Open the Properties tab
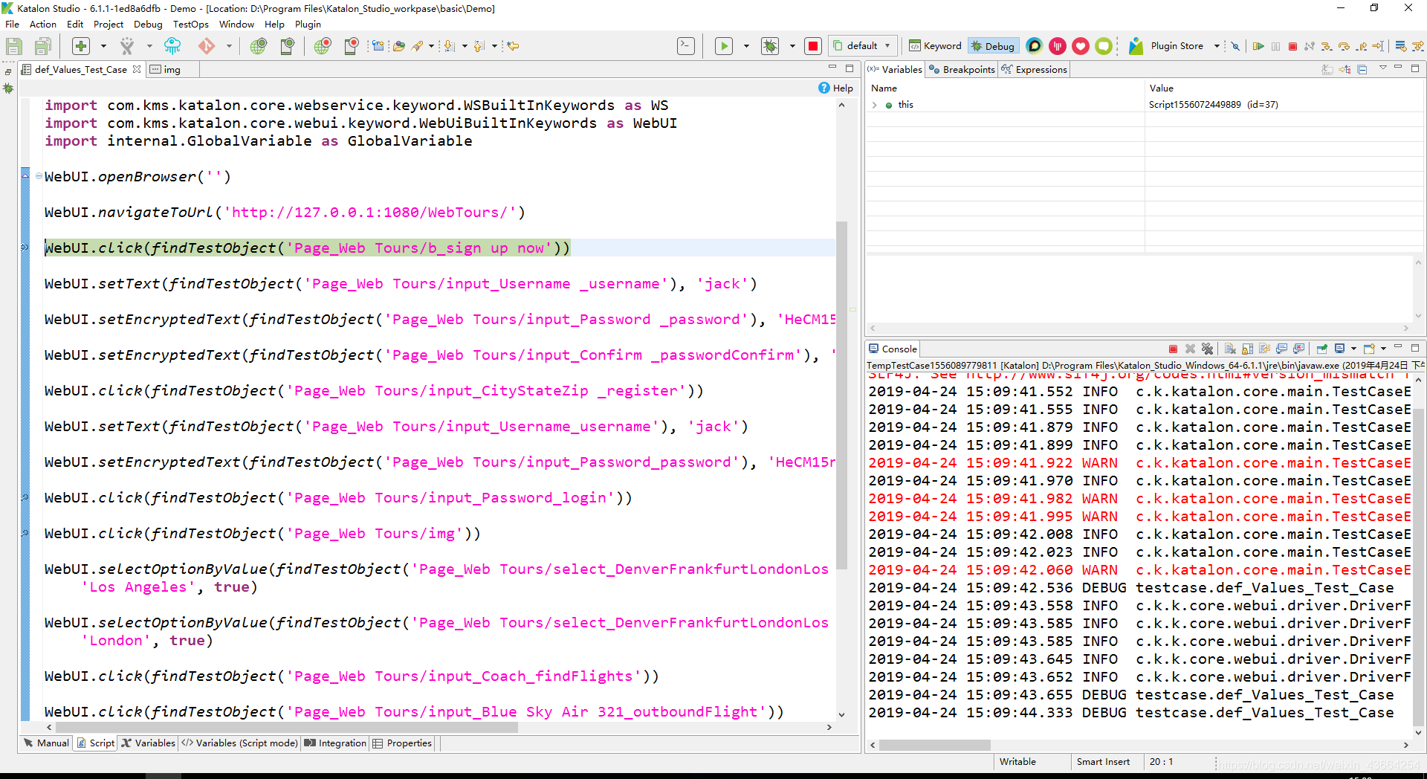This screenshot has height=779, width=1427. (402, 743)
